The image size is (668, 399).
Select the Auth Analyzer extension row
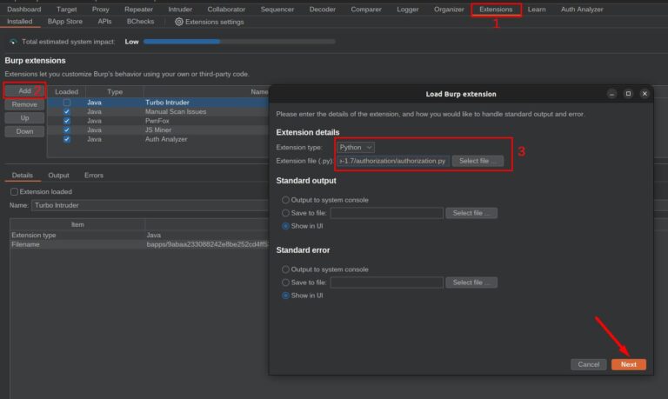[x=158, y=139]
